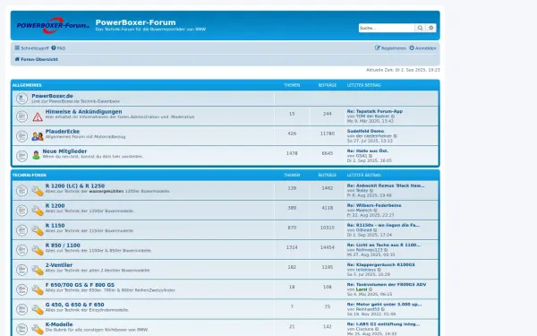View latest post icon next to TOM der Badner
The width and height of the screenshot is (537, 336).
[x=393, y=116]
